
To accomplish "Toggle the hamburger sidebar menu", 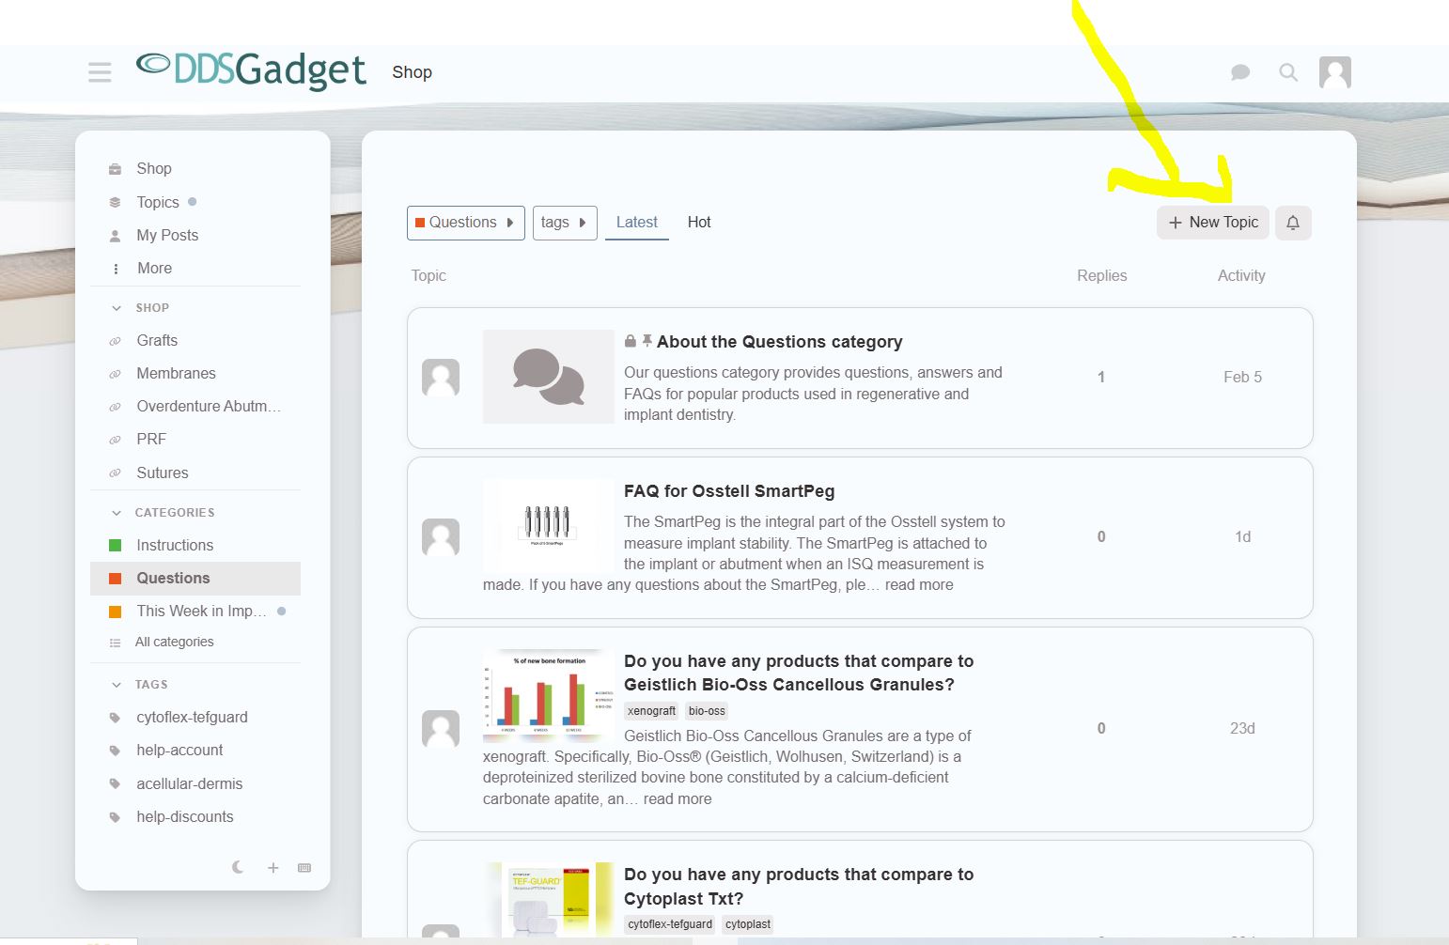I will pos(100,72).
